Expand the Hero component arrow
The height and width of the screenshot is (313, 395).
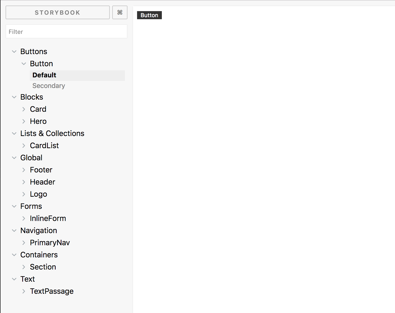[24, 121]
